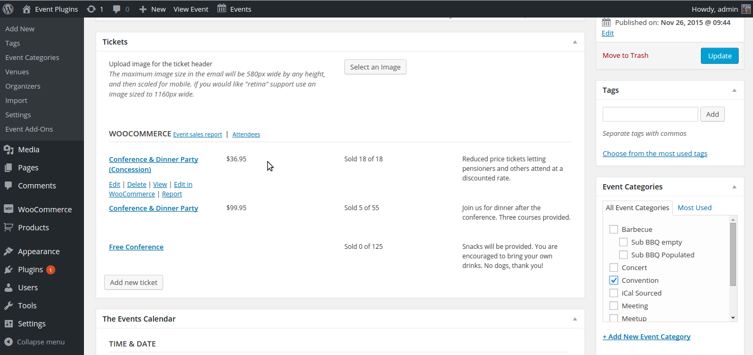This screenshot has height=355, width=753.
Task: Click the admin user avatar
Action: (746, 9)
